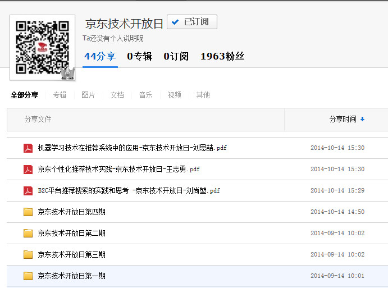The image size is (388, 288).
Task: Click the PDF icon for 机器学习技术在推荐系统中的应用
Action: (x=28, y=148)
